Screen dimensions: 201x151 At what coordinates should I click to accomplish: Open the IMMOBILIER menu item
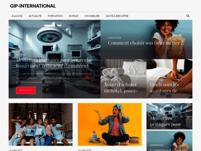[x=92, y=16]
